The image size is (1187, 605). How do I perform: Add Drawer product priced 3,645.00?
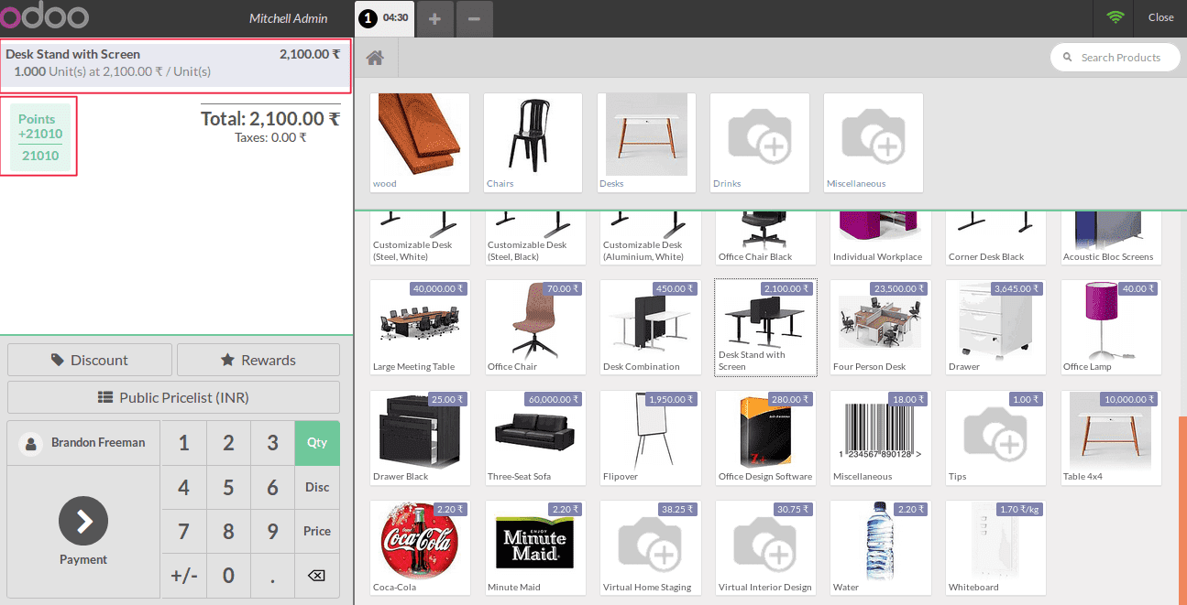pyautogui.click(x=996, y=328)
